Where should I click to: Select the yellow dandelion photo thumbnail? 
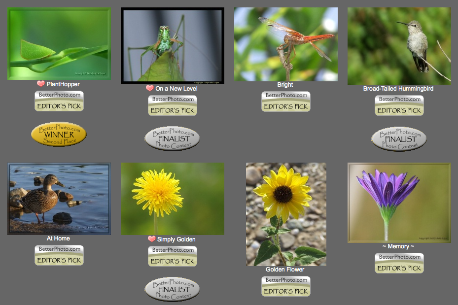[x=173, y=199]
